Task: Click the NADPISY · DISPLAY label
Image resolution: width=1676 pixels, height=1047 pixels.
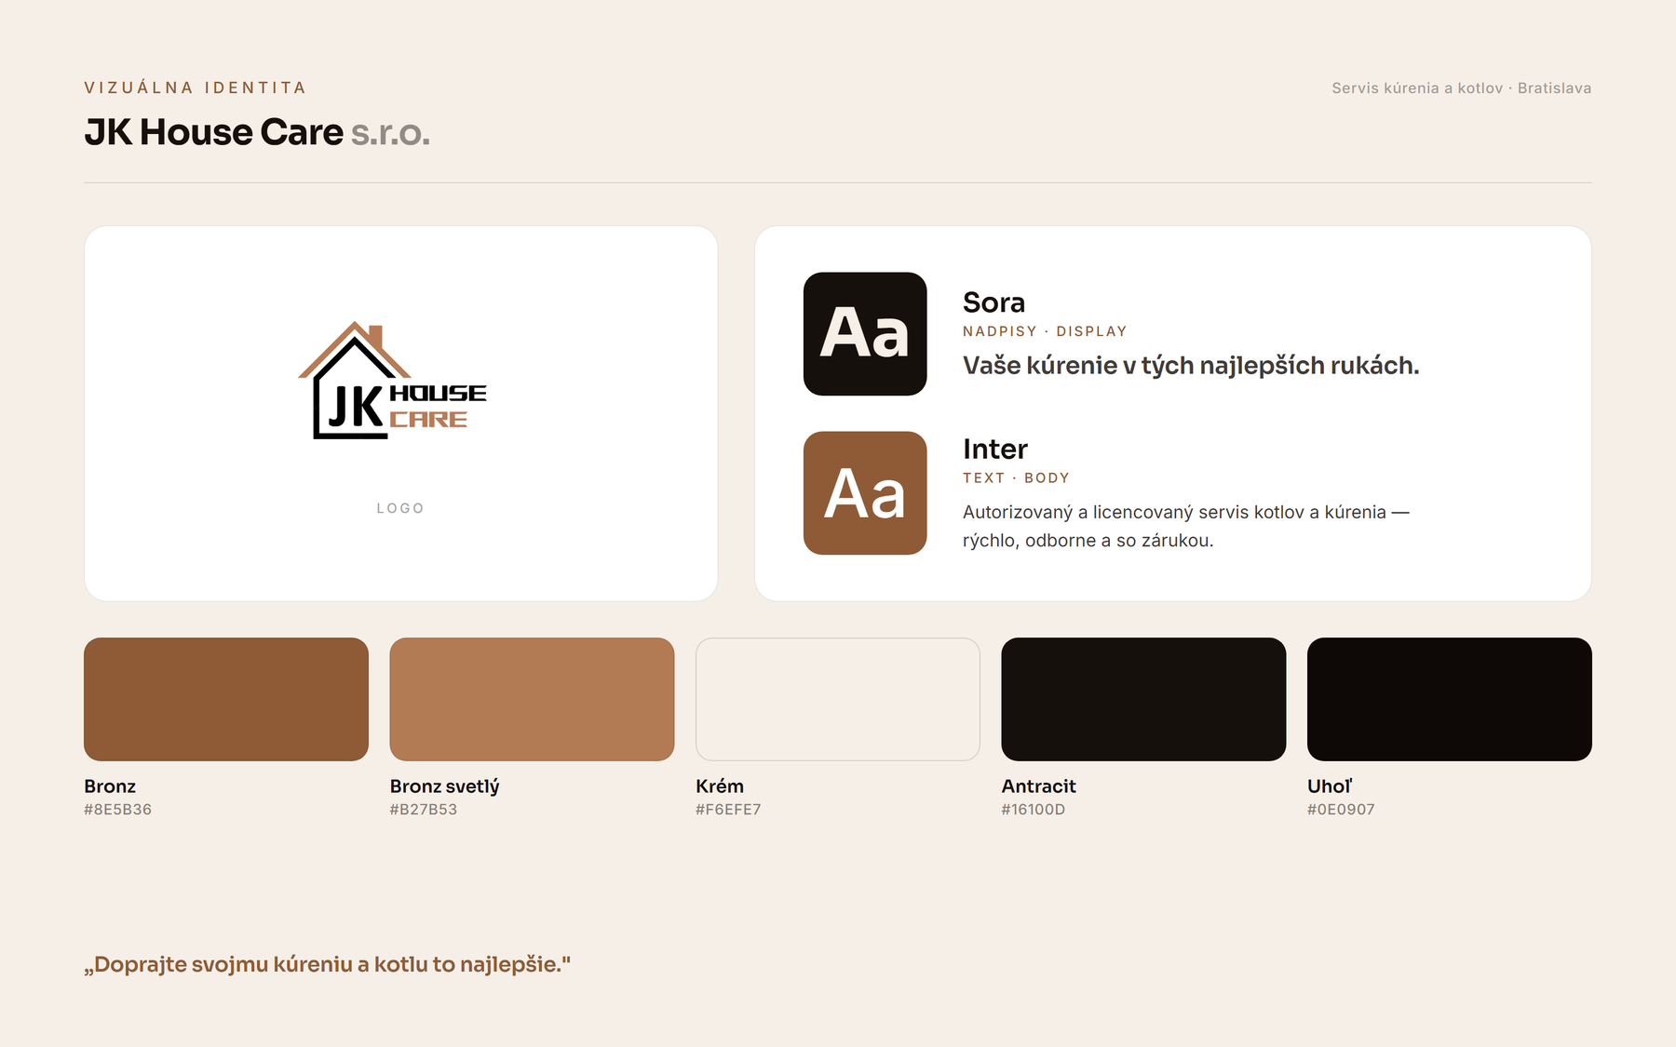Action: (1045, 331)
